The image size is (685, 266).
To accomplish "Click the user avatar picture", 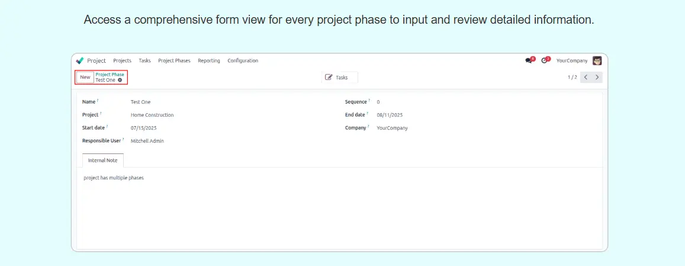I will (x=597, y=60).
